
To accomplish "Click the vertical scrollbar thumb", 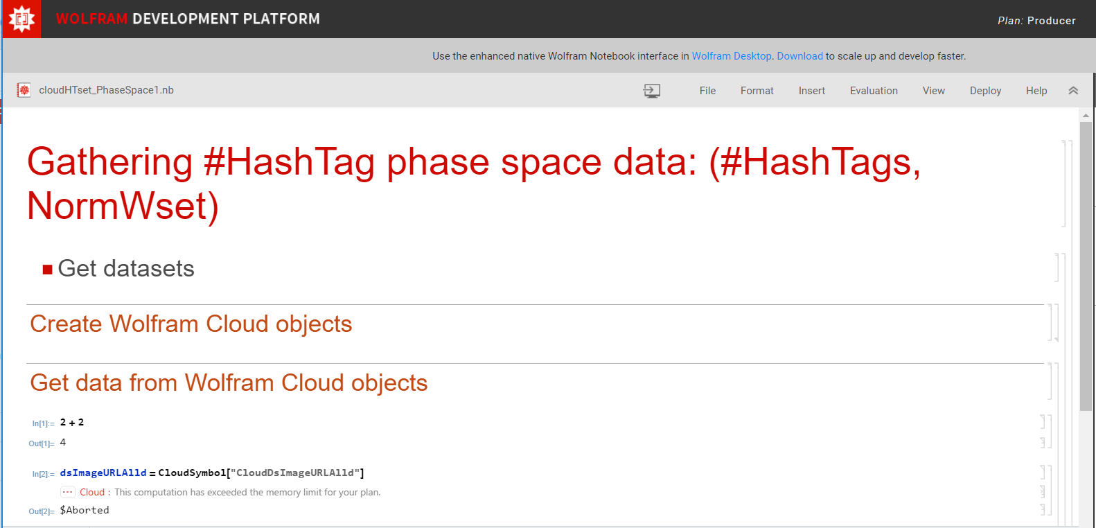I will (1086, 267).
